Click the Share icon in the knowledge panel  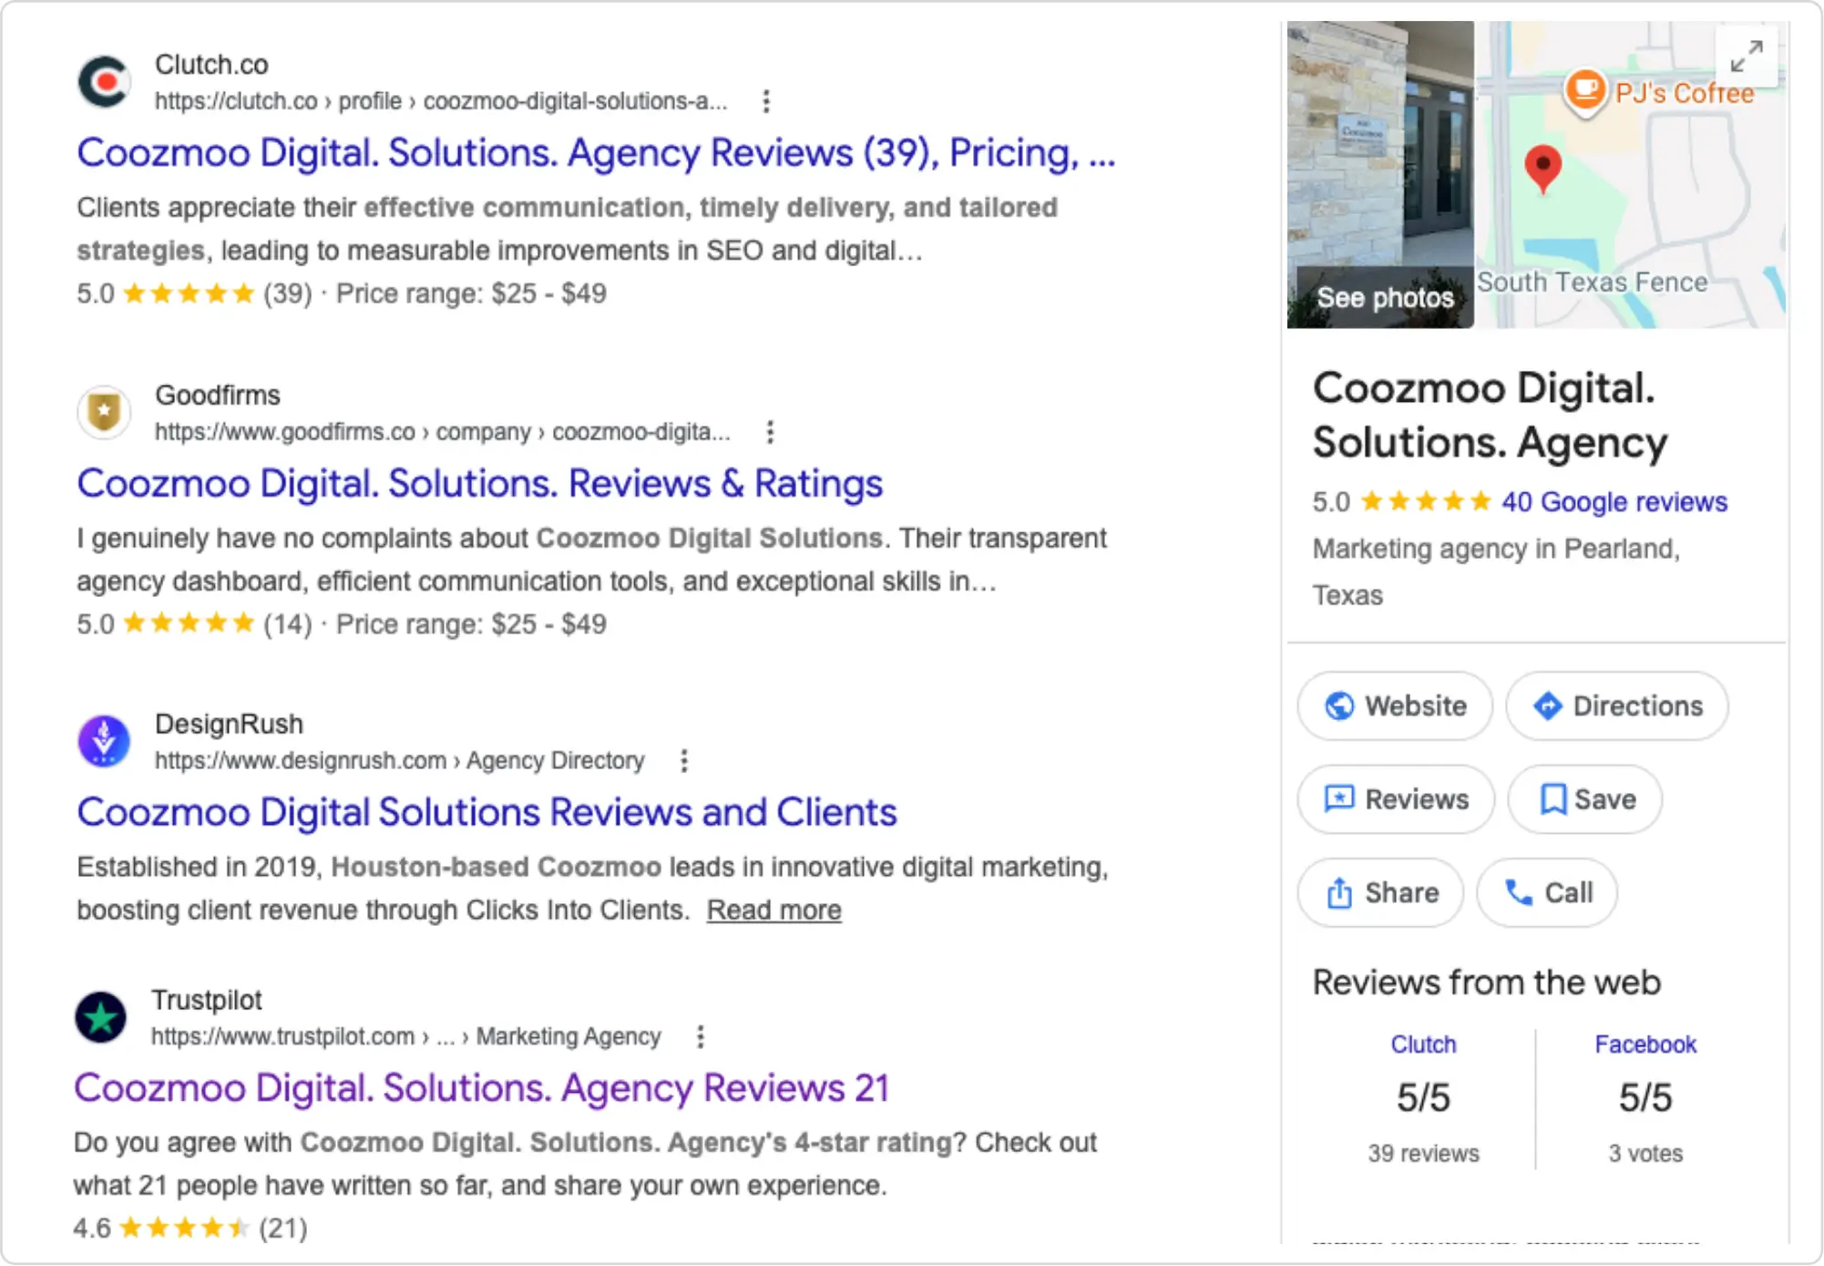click(x=1338, y=893)
